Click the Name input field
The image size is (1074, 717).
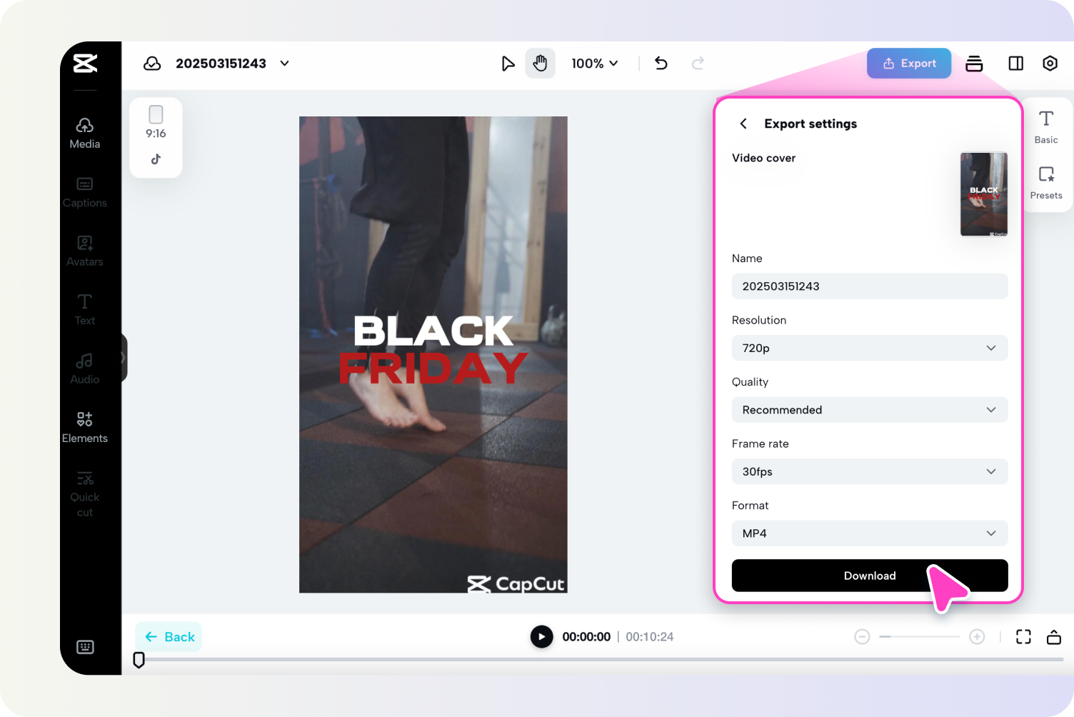[x=870, y=286]
